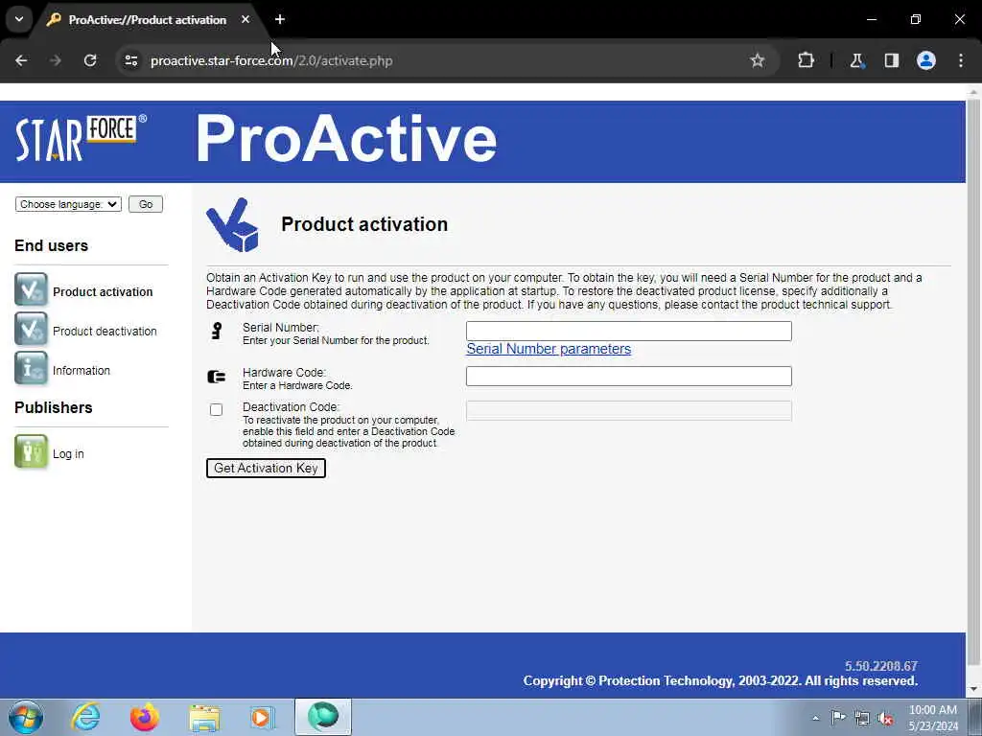The width and height of the screenshot is (982, 736).
Task: Open Chrome three-dot menu
Action: tap(961, 60)
